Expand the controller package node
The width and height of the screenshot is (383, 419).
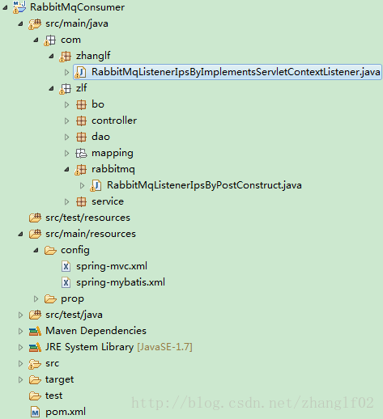(66, 121)
